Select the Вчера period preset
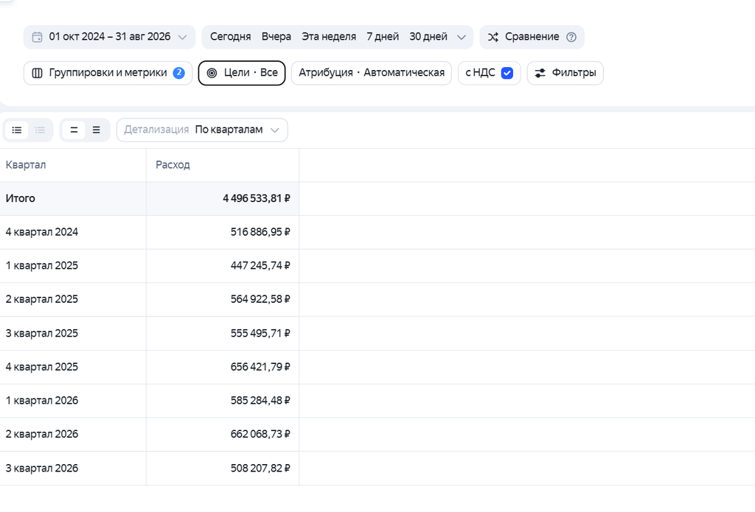This screenshot has width=755, height=512. [276, 37]
